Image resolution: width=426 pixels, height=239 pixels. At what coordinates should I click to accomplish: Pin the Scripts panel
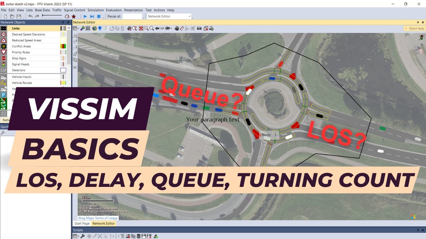tap(417, 230)
